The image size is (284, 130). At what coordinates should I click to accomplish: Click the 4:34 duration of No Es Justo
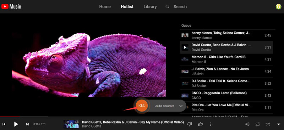click(x=268, y=72)
